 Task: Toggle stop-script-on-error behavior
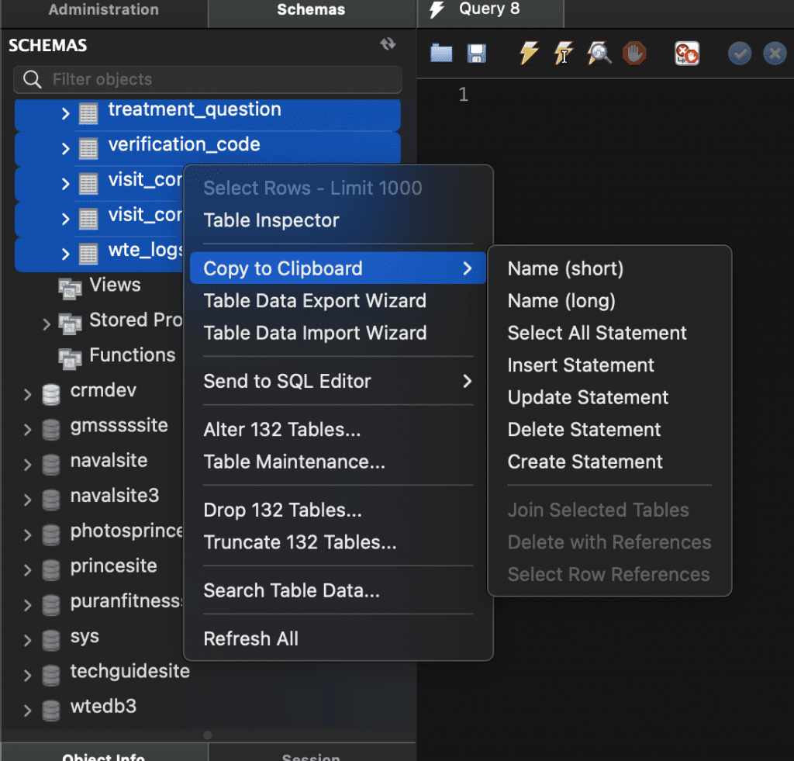pyautogui.click(x=687, y=54)
